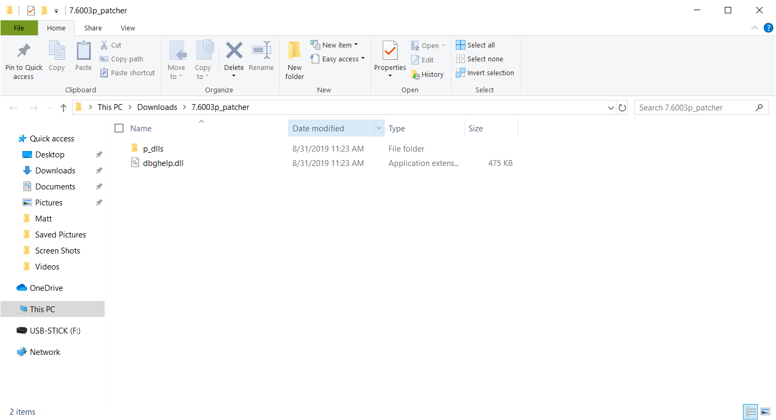Click Downloads in the address breadcrumb

pos(157,107)
